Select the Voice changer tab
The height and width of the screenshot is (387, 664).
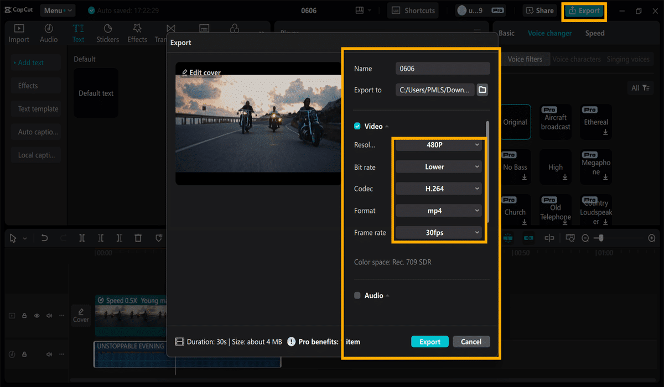point(549,33)
